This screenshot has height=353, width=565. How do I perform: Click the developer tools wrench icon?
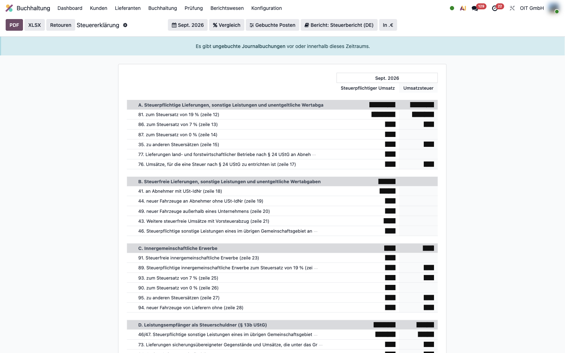click(512, 8)
